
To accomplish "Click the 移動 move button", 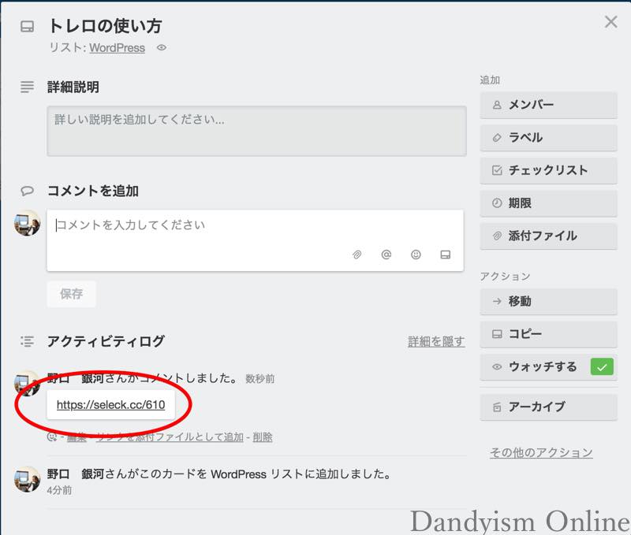I will tap(548, 301).
